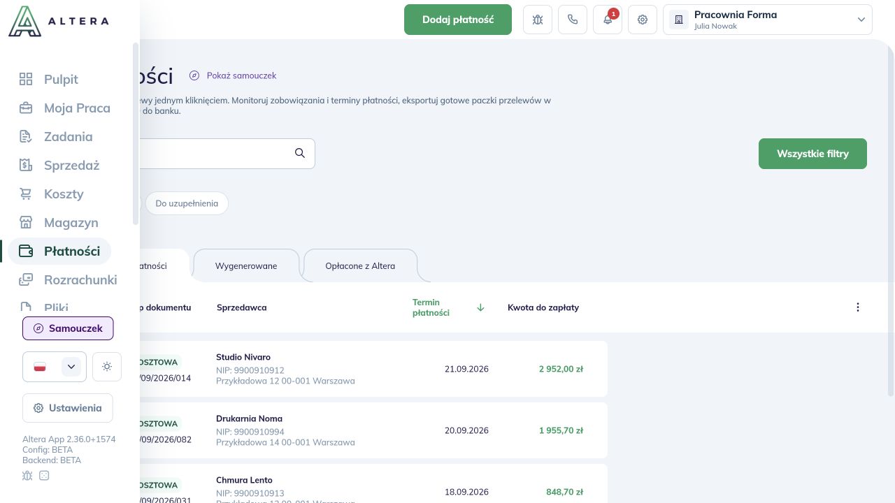
Task: Click Dodaj płatność button
Action: pyautogui.click(x=458, y=20)
